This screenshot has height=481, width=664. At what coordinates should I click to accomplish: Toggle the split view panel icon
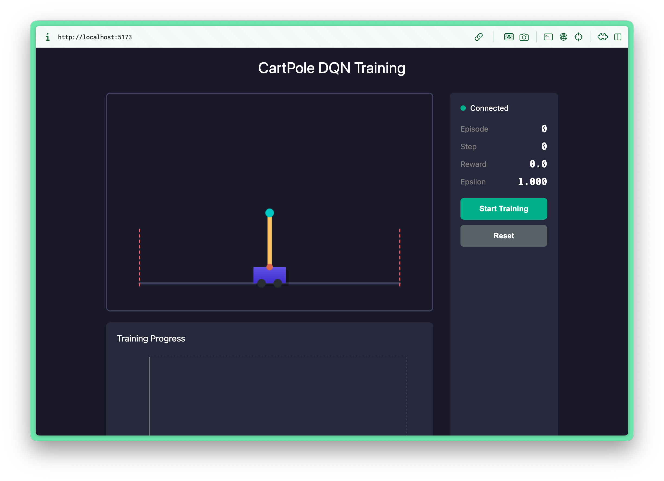[x=618, y=37]
